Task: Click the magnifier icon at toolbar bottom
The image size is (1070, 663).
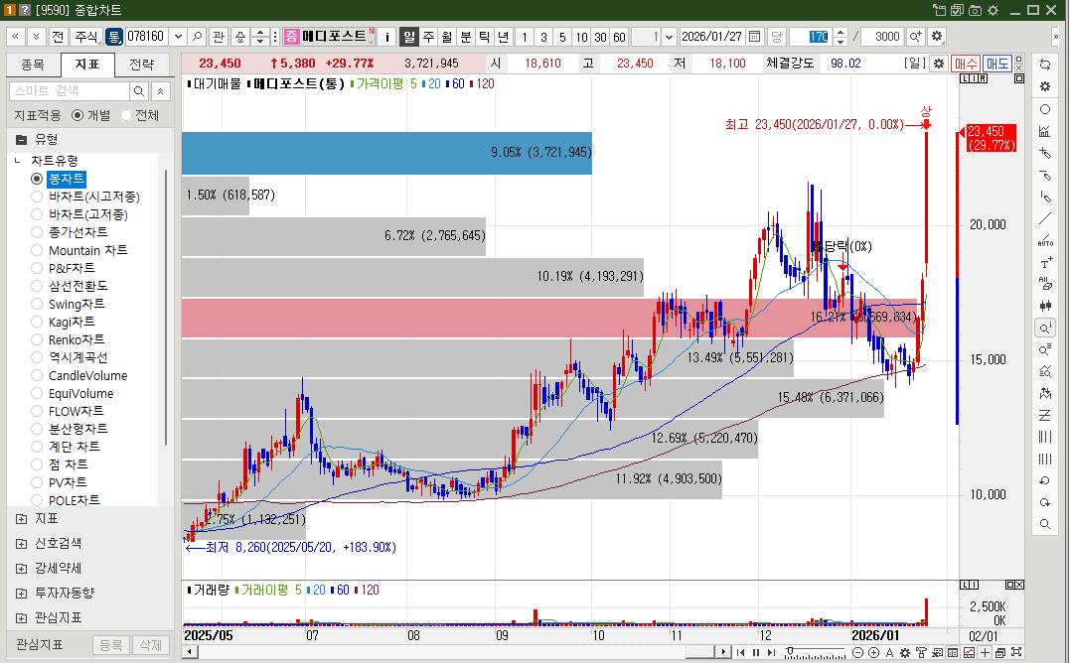Action: coord(1045,524)
